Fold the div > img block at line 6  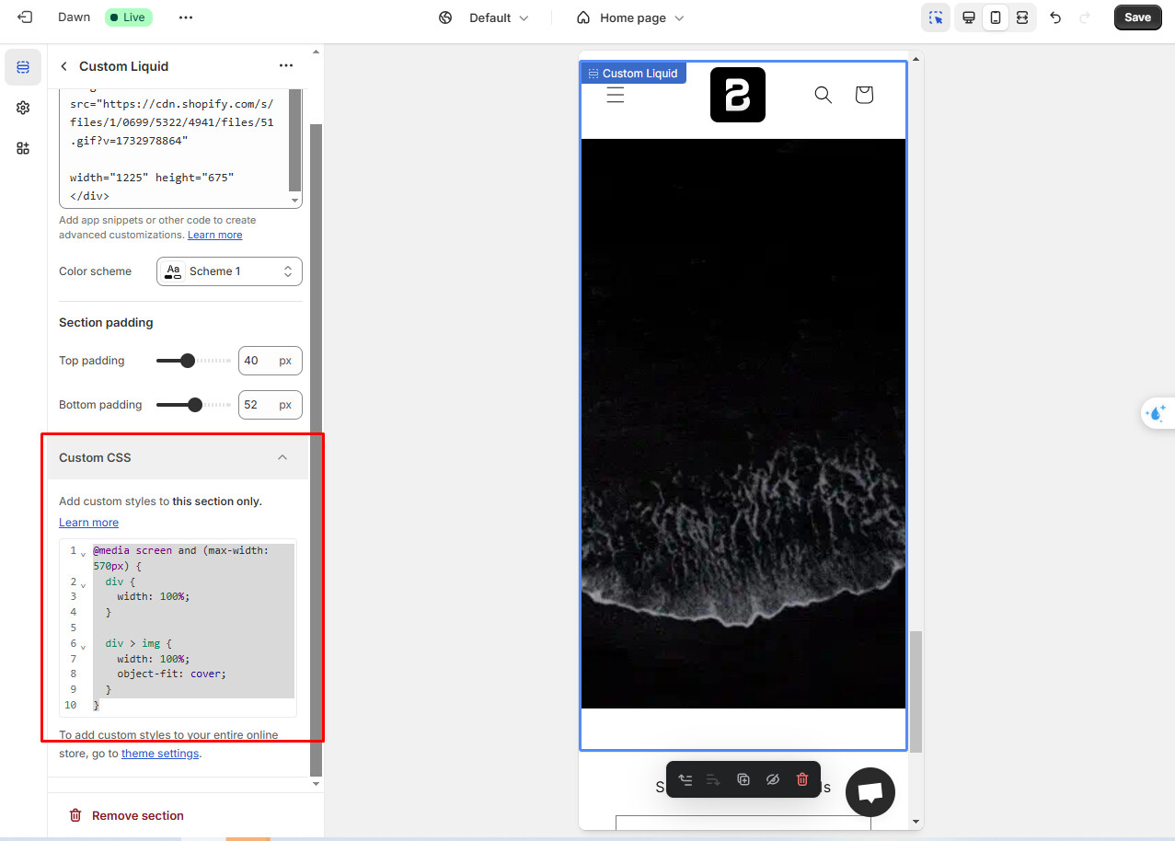(x=83, y=647)
